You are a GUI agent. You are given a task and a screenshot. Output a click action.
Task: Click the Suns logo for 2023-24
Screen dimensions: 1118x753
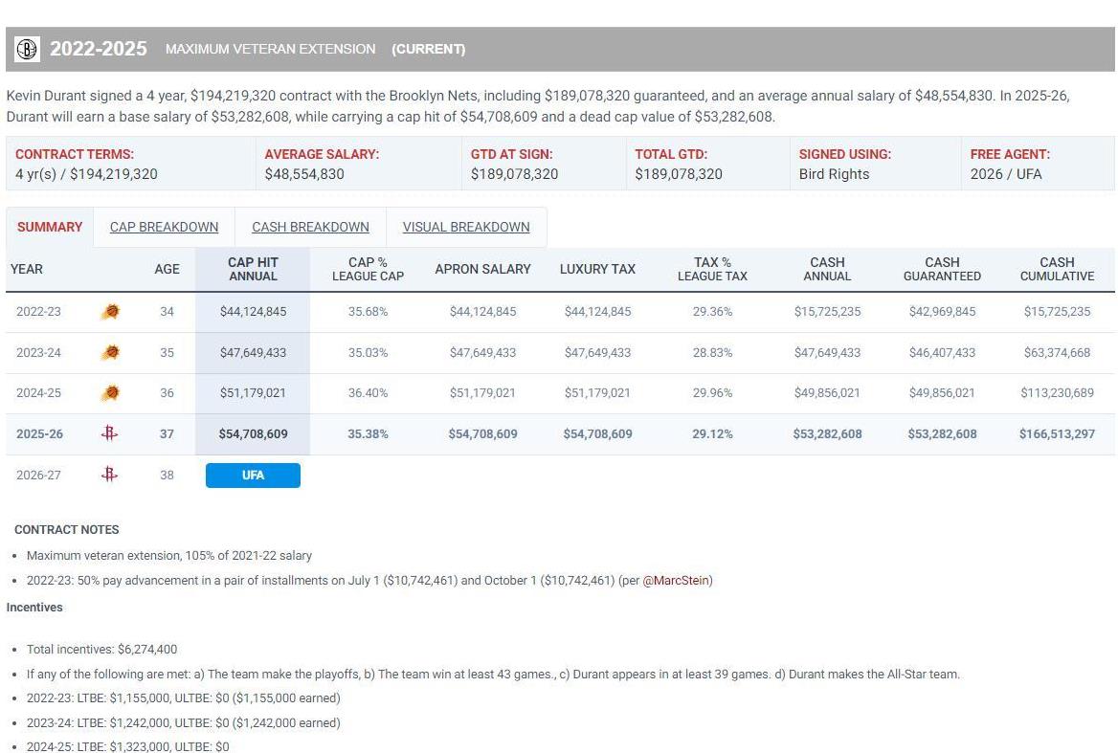(110, 352)
